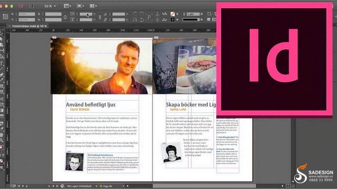Rotate 90 degrees clockwise icon
The width and height of the screenshot is (337, 189).
pos(135,14)
